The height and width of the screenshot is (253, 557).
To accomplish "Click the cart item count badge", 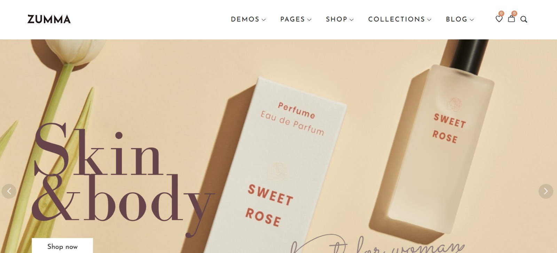I will pos(514,13).
